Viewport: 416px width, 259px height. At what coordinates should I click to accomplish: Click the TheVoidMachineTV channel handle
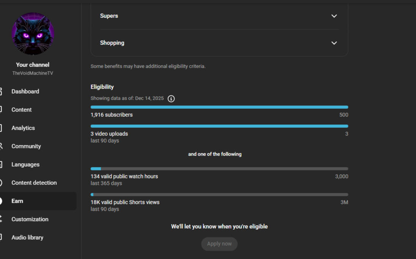coord(33,73)
